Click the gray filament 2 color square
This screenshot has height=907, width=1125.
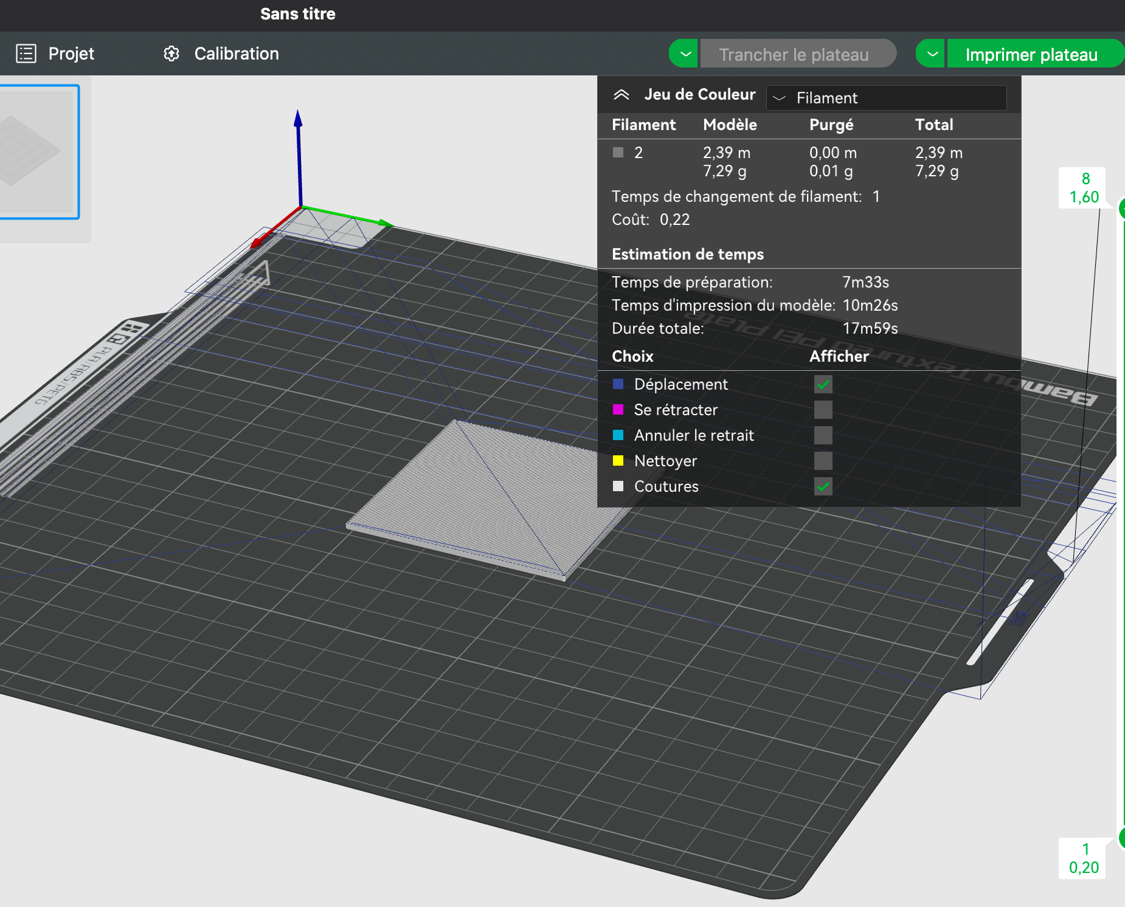pyautogui.click(x=618, y=152)
